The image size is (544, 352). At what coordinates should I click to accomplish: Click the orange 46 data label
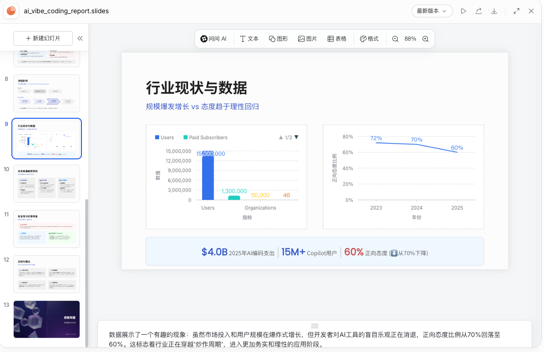tap(286, 195)
